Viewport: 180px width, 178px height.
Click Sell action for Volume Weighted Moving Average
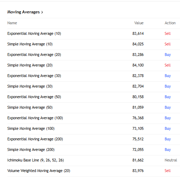coord(168,171)
